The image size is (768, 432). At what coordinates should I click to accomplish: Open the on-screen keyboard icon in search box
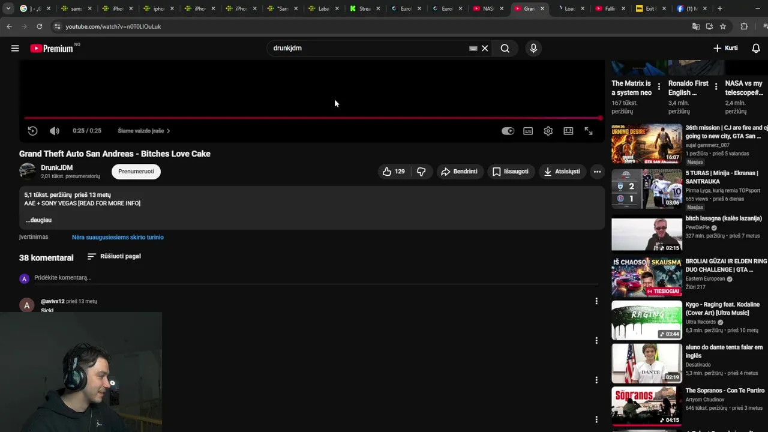(473, 48)
